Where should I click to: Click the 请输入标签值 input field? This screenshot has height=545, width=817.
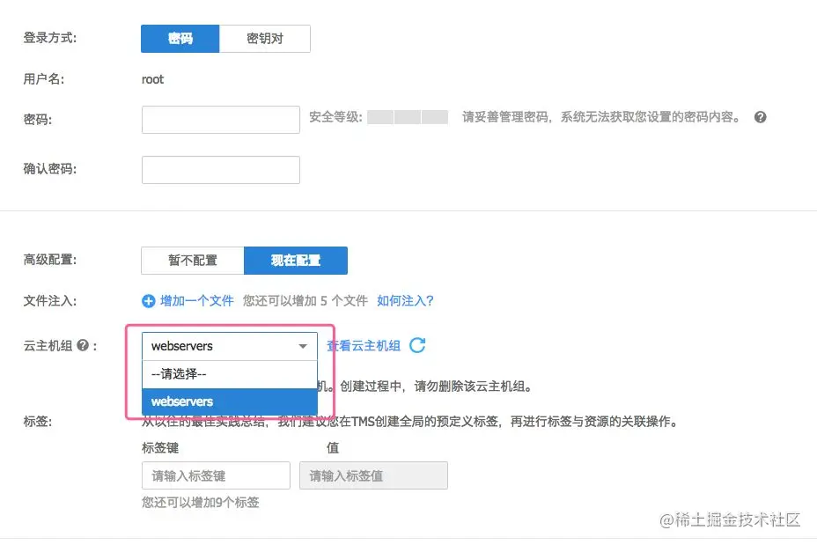coord(373,475)
